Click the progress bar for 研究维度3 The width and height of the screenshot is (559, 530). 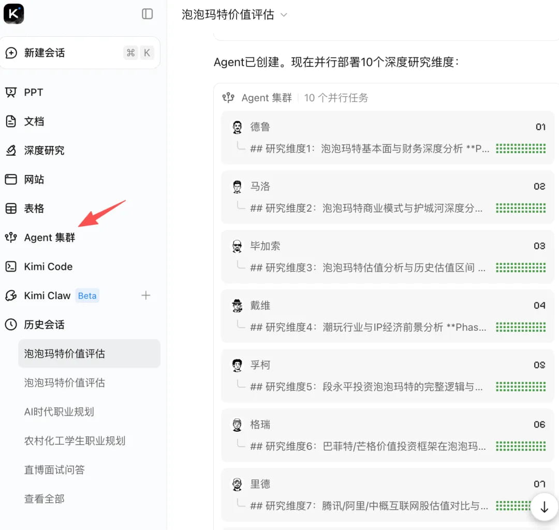click(x=521, y=268)
